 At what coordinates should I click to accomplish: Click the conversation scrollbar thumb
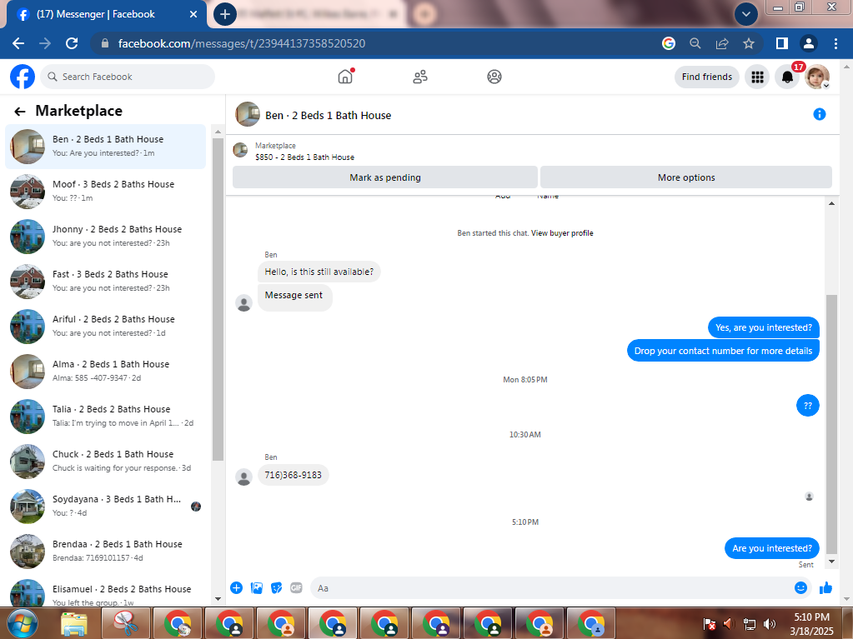click(x=831, y=424)
